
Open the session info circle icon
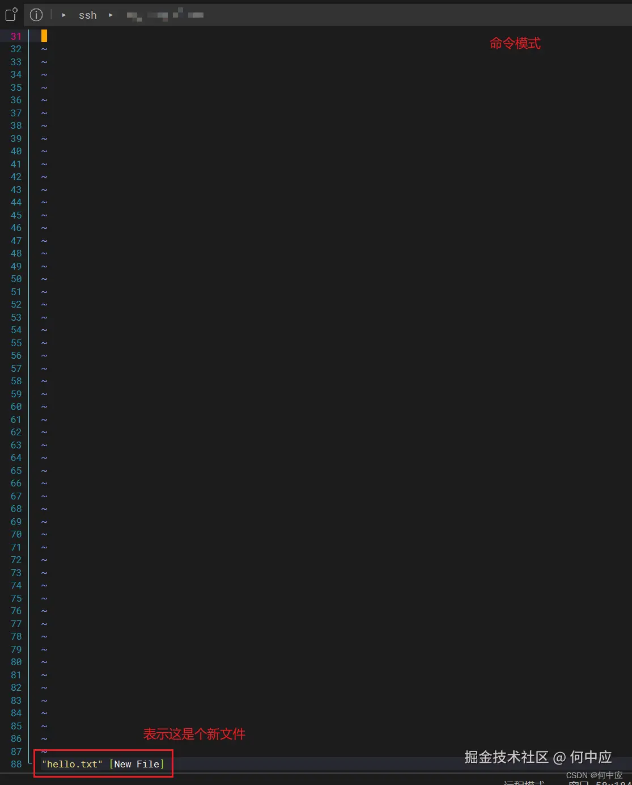click(36, 15)
